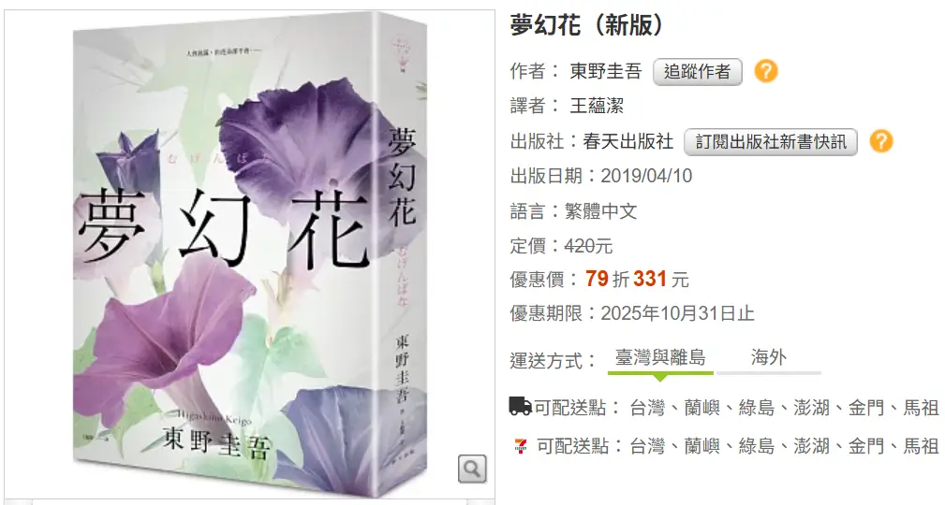Follow the author with 追蹤作者 button
Viewport: 945px width, 505px height.
(x=698, y=72)
